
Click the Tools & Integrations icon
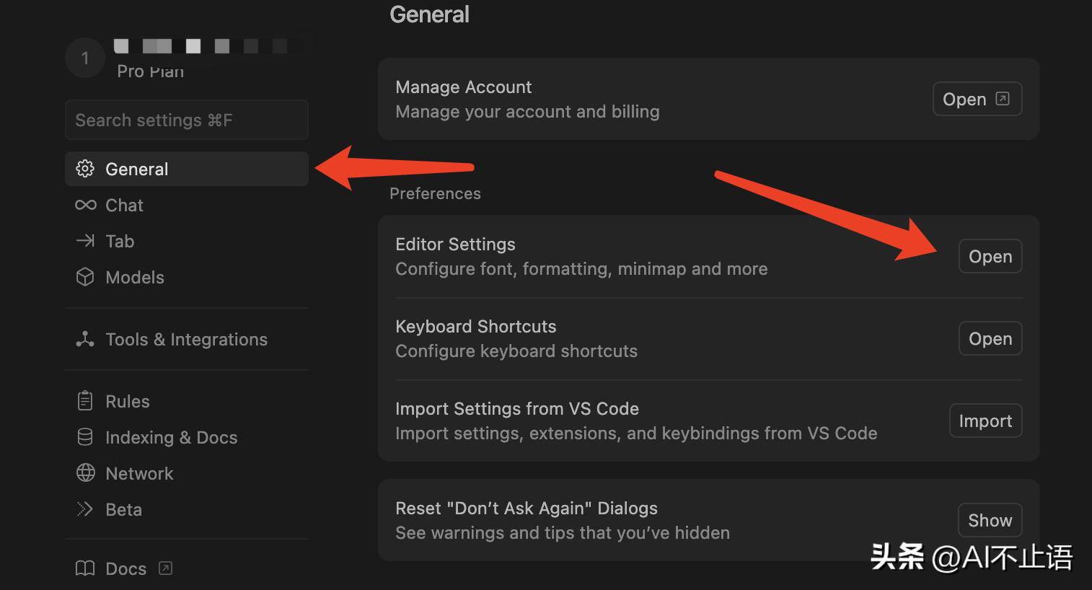[x=85, y=339]
